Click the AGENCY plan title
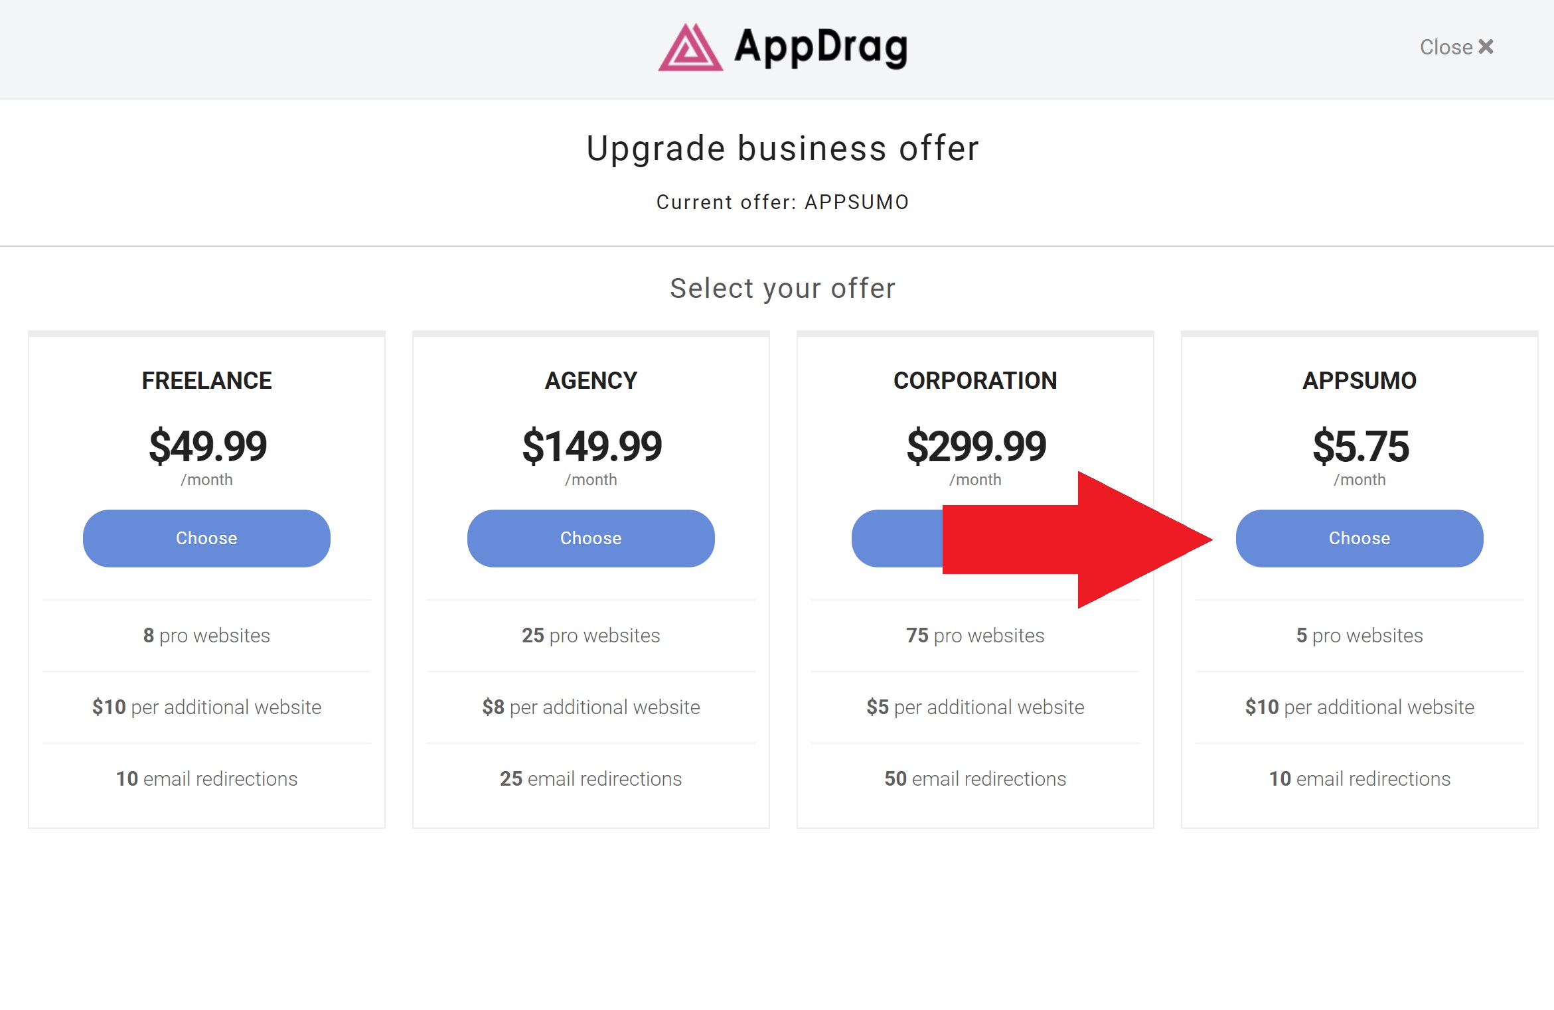The image size is (1554, 1010). tap(591, 380)
